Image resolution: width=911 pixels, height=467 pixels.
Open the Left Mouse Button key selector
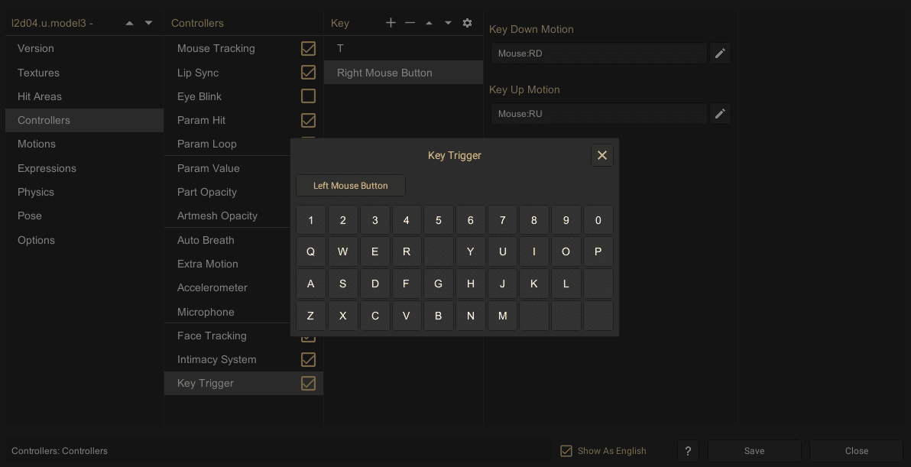click(350, 186)
